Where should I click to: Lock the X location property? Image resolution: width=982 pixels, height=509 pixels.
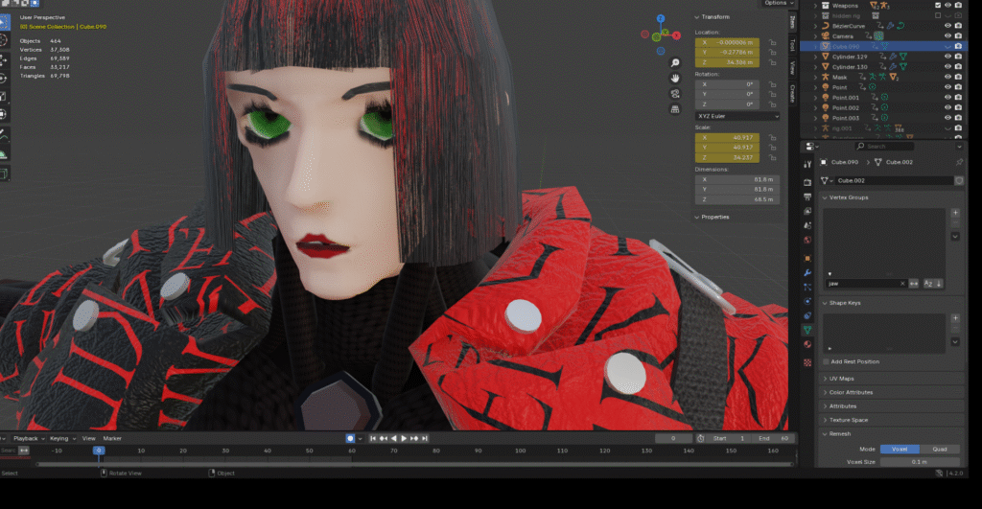pyautogui.click(x=772, y=43)
